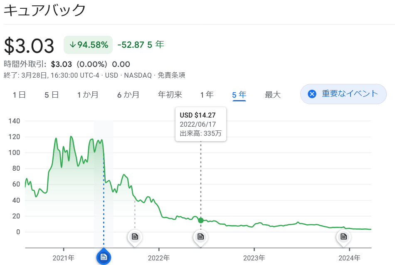Click the dotted blue event line on chart
The image size is (395, 265).
pyautogui.click(x=104, y=199)
